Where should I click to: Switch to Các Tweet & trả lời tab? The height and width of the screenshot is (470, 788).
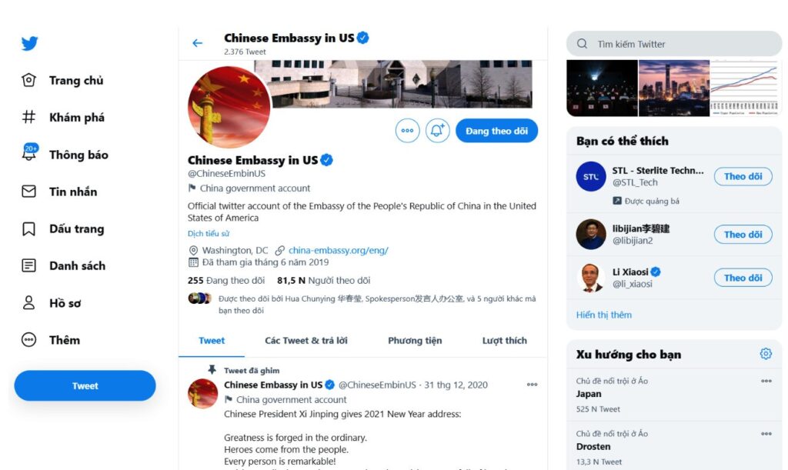pyautogui.click(x=306, y=341)
